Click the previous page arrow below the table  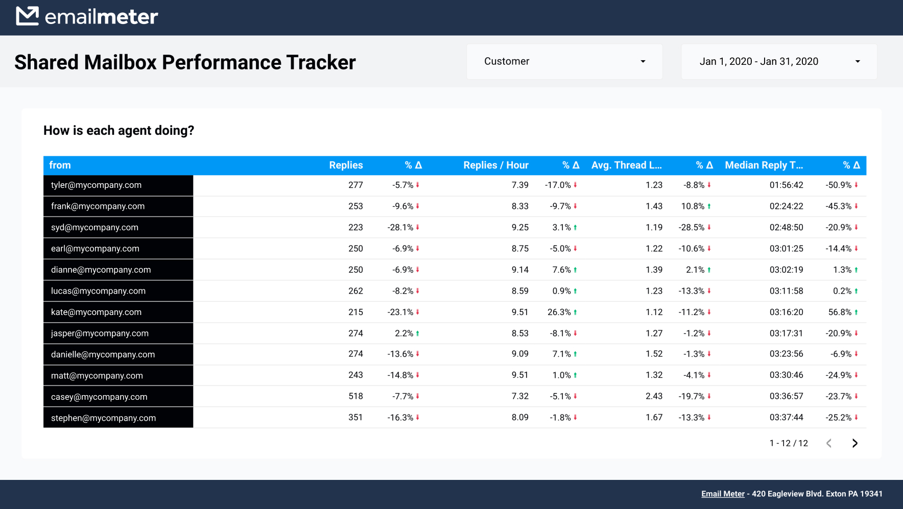[828, 443]
